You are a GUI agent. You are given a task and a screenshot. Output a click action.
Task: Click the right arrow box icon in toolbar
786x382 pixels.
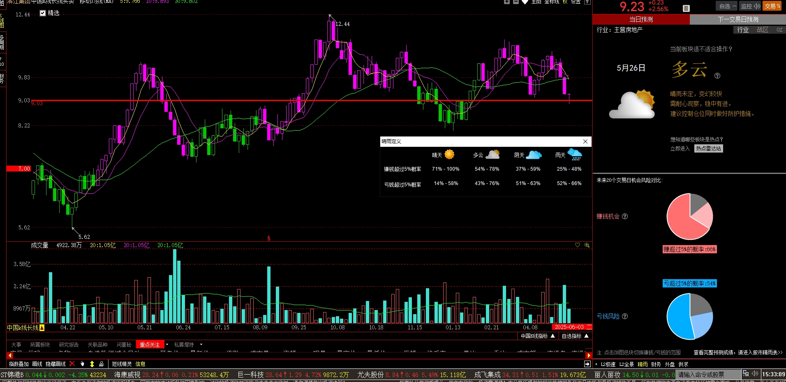(587, 364)
